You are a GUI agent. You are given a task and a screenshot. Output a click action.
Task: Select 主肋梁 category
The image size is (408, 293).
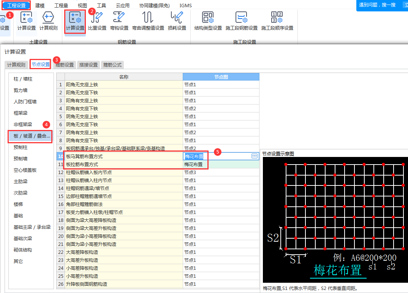21,181
